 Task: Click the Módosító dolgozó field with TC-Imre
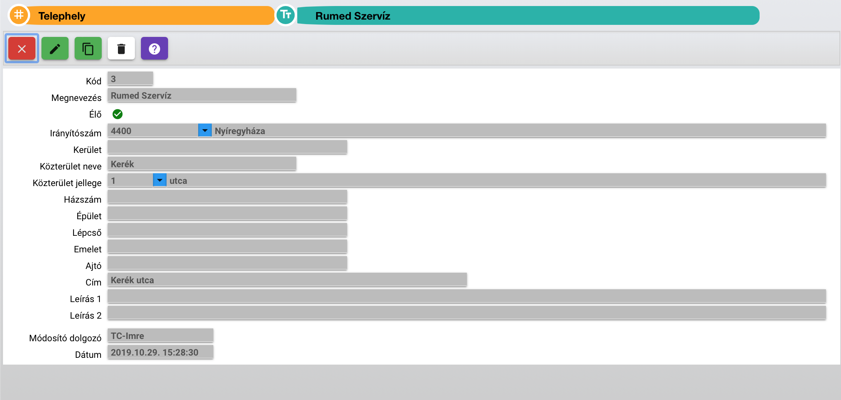161,335
